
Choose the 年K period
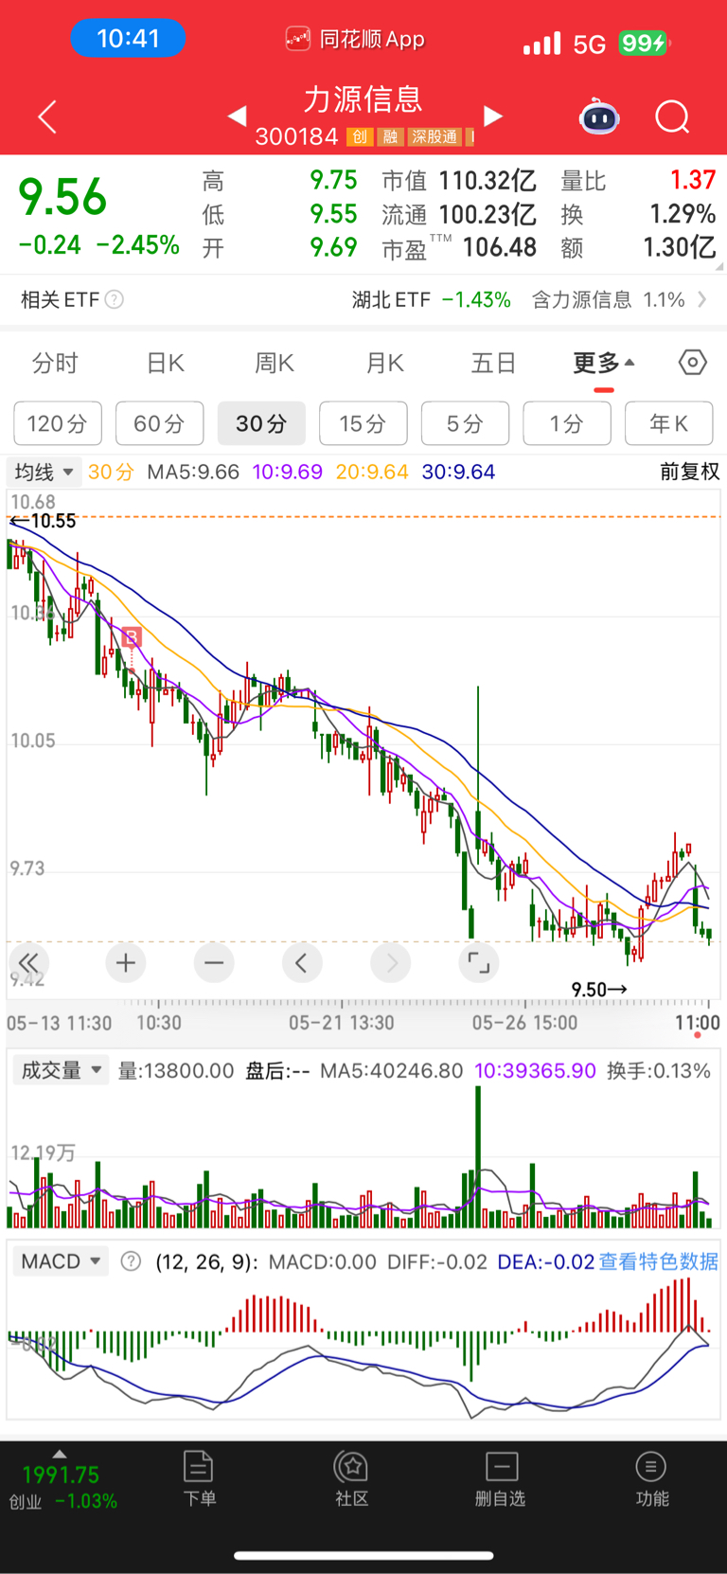[669, 423]
